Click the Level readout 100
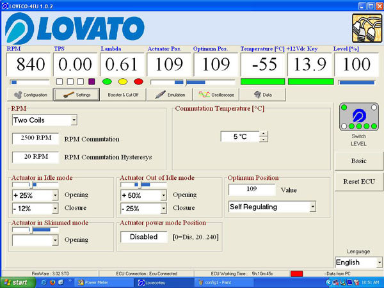The height and width of the screenshot is (288, 384). tap(356, 65)
